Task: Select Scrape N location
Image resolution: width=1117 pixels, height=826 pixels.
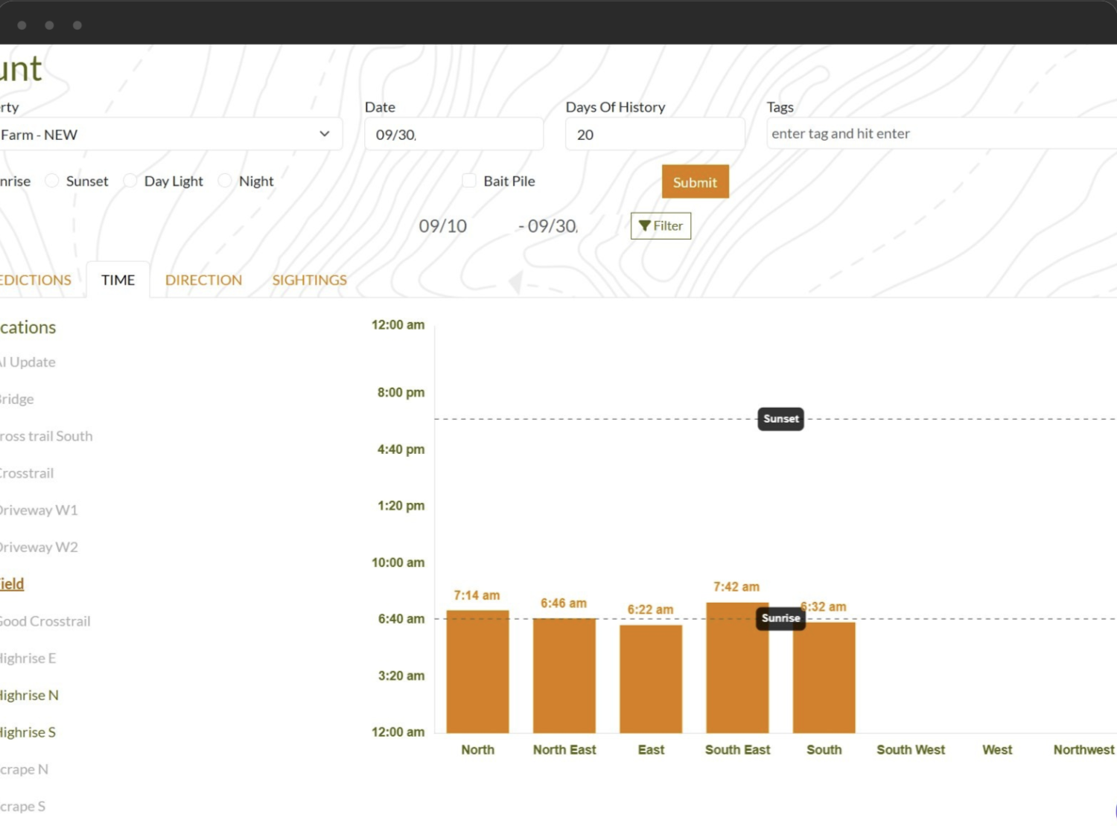Action: (x=24, y=769)
